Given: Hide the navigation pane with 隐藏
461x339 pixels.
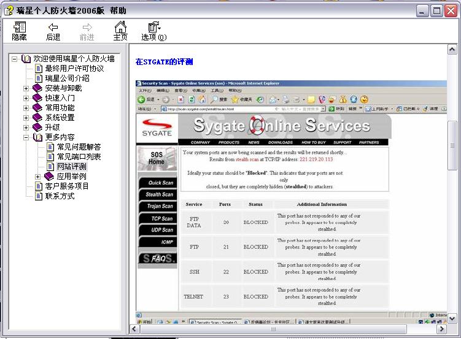Looking at the screenshot, I should (19, 31).
